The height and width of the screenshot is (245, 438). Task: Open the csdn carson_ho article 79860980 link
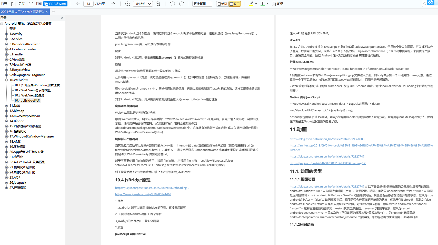click(x=327, y=139)
